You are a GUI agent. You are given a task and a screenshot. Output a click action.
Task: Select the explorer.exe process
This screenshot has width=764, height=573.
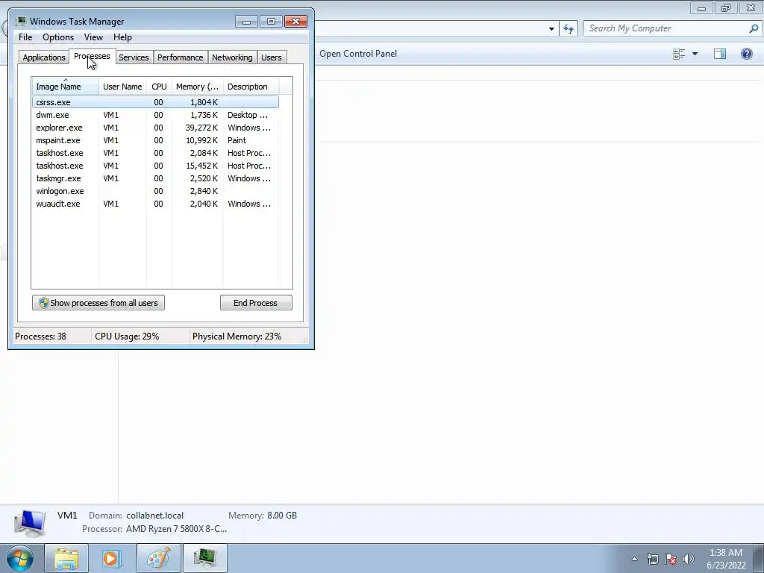tap(155, 128)
